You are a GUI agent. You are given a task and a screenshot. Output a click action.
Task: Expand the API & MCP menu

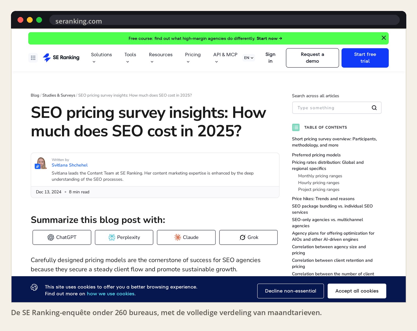tap(225, 58)
